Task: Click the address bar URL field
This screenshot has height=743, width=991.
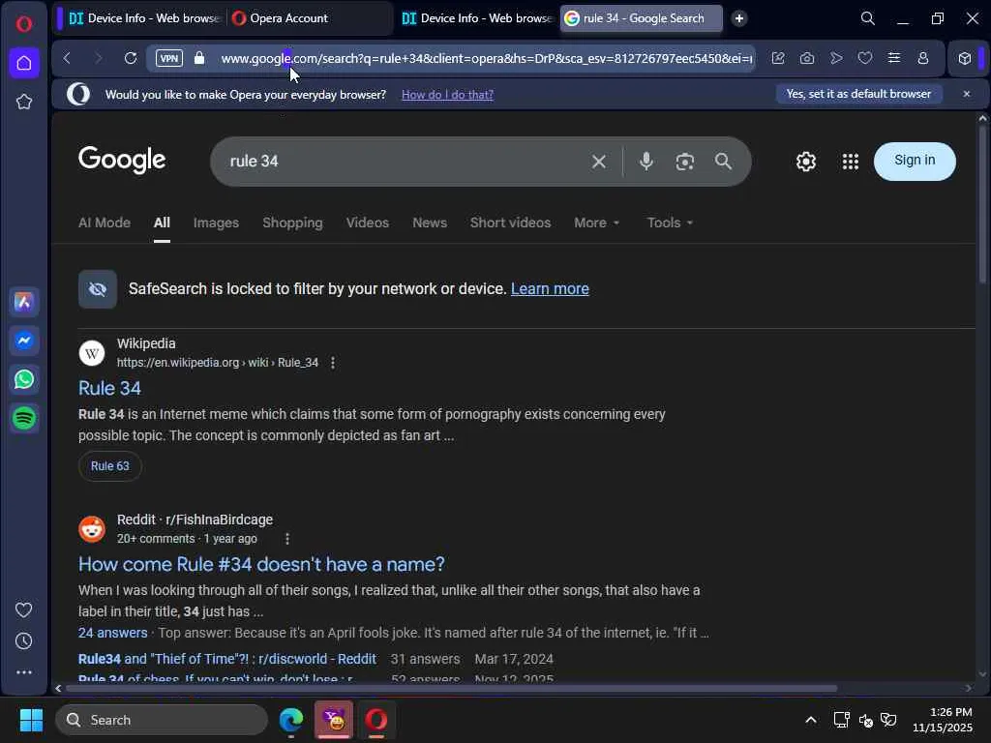Action: 486,58
